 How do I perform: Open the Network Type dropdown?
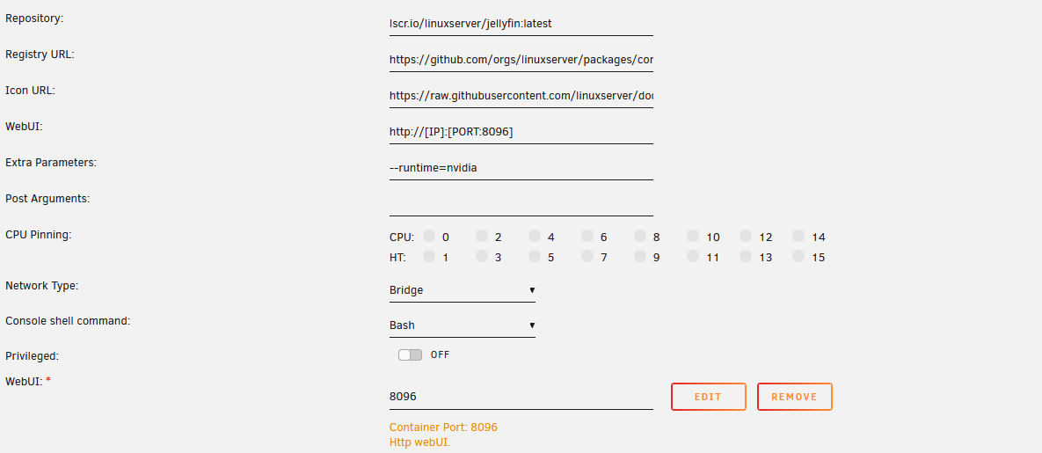pyautogui.click(x=463, y=289)
